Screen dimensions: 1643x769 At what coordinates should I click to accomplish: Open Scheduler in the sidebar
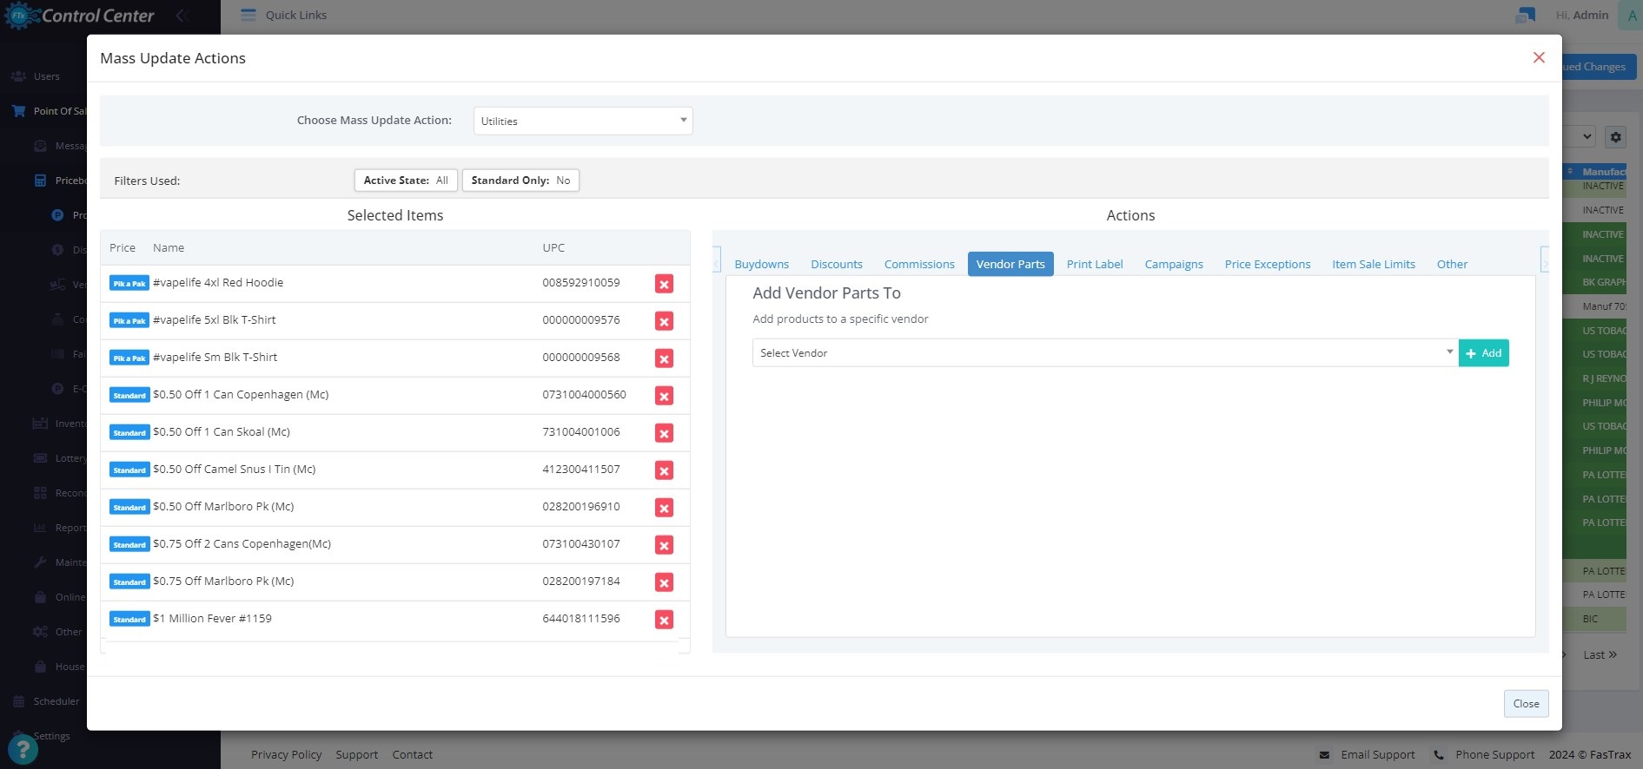46,701
